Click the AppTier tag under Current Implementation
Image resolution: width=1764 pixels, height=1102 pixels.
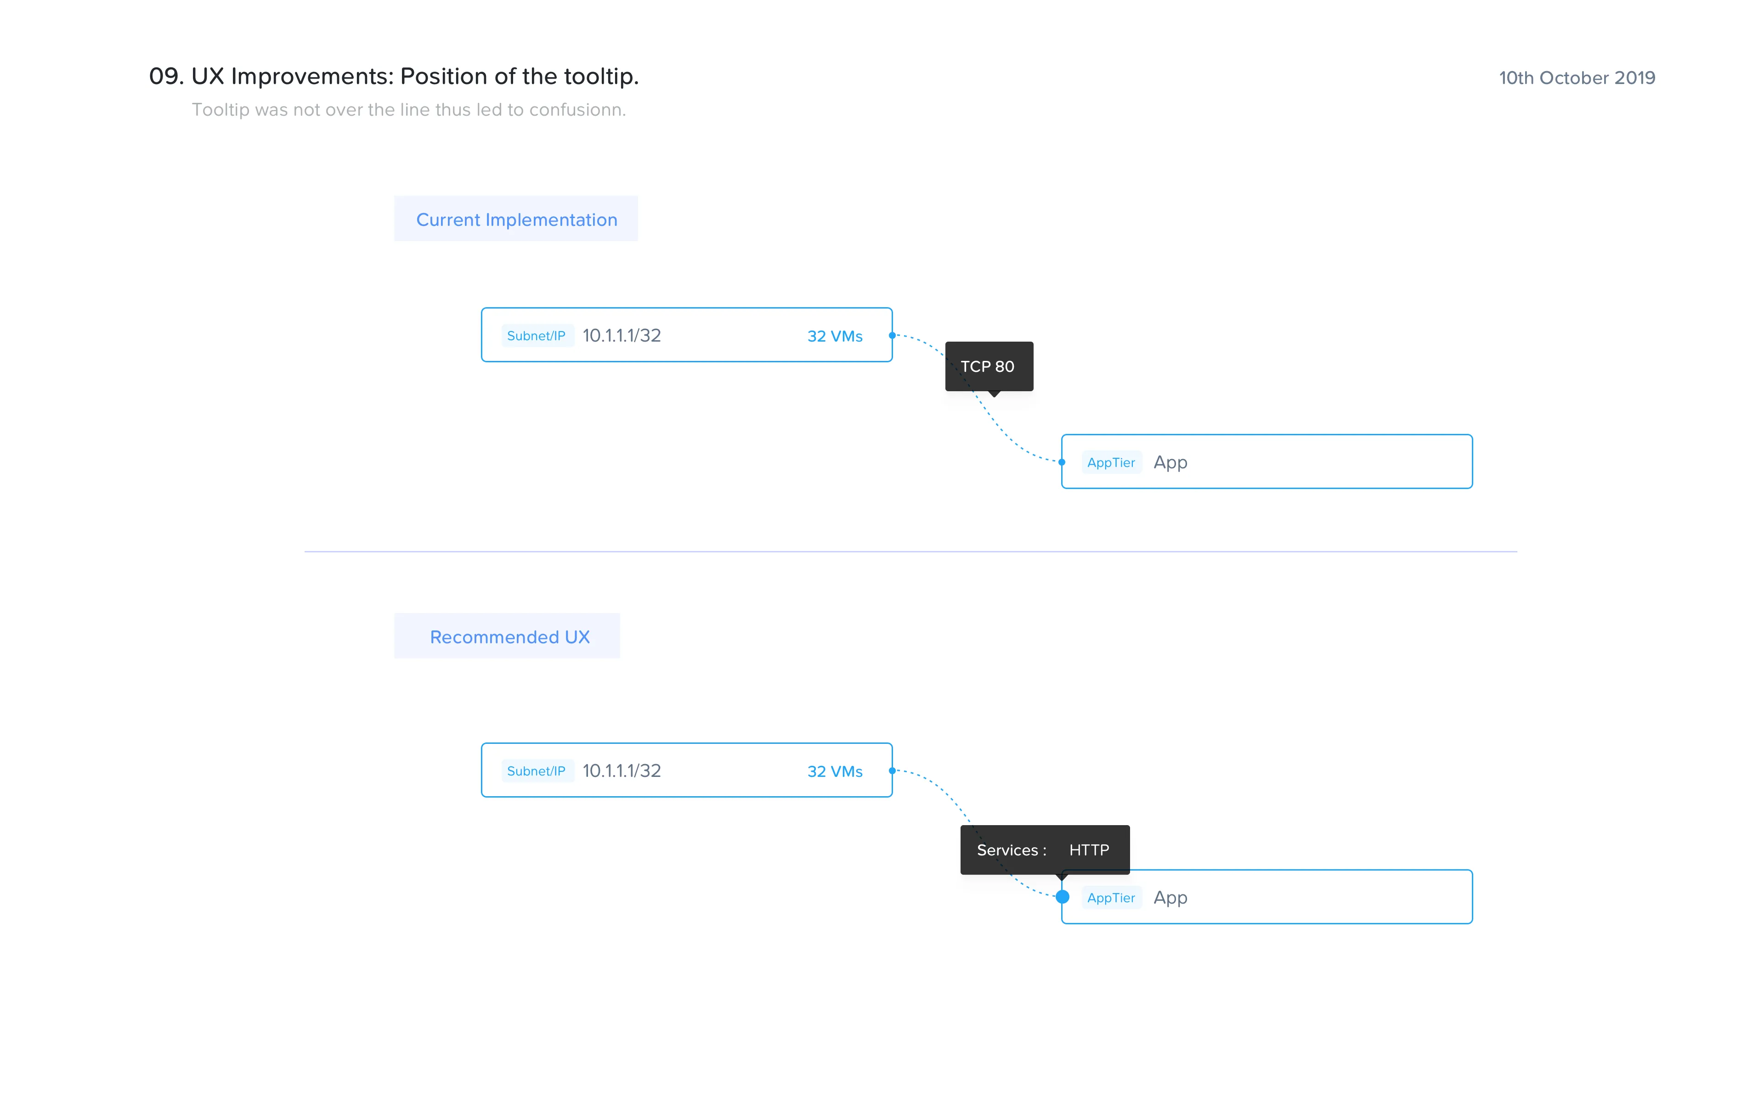coord(1111,463)
